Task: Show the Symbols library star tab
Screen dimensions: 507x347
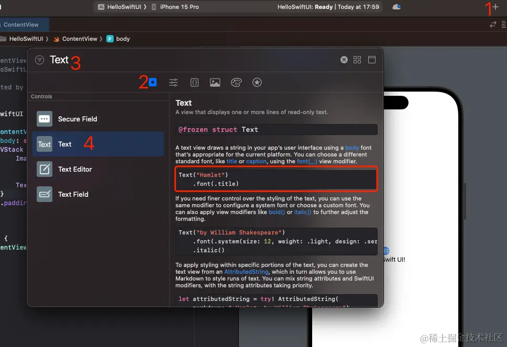Action: 257,82
